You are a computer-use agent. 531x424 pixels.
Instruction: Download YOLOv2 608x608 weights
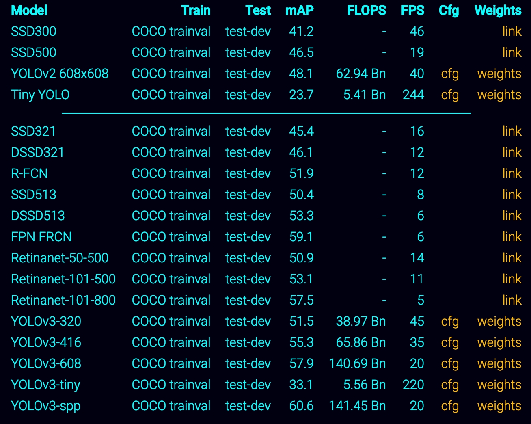pos(499,74)
